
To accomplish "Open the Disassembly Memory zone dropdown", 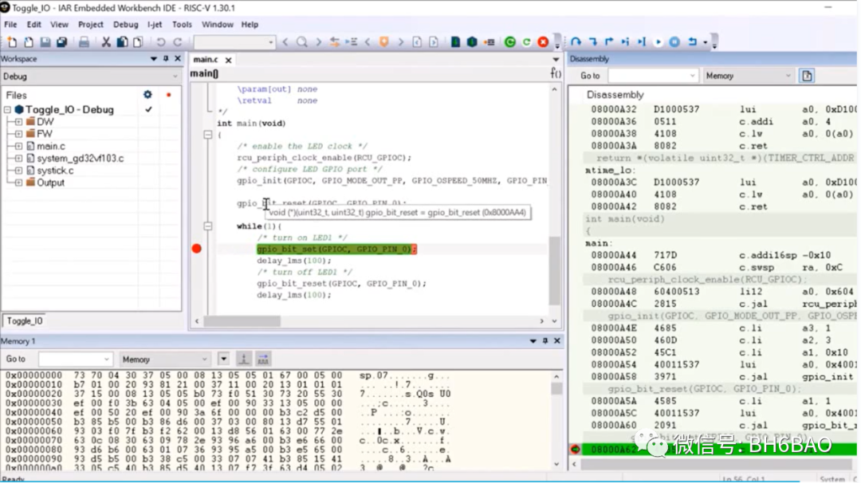I will click(749, 76).
